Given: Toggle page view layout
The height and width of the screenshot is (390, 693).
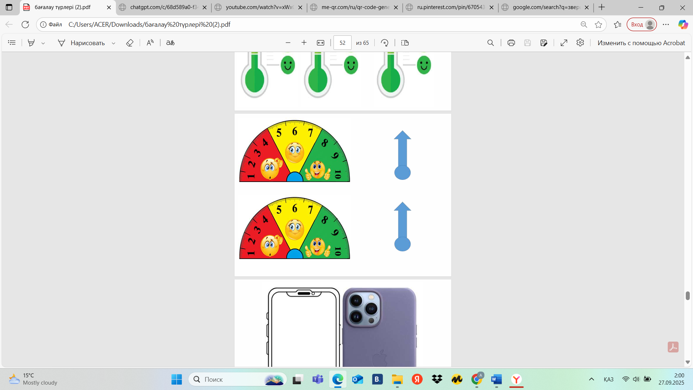Looking at the screenshot, I should pyautogui.click(x=405, y=43).
